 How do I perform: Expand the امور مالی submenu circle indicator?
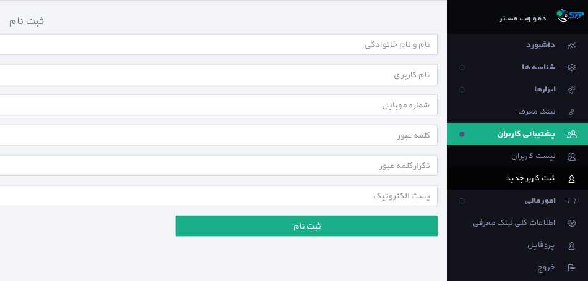click(462, 201)
